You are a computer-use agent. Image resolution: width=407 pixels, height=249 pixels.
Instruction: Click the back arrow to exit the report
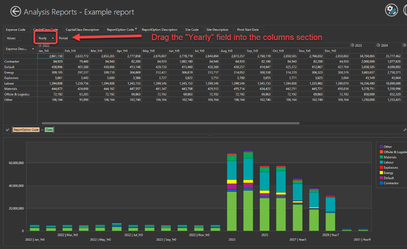coord(16,12)
